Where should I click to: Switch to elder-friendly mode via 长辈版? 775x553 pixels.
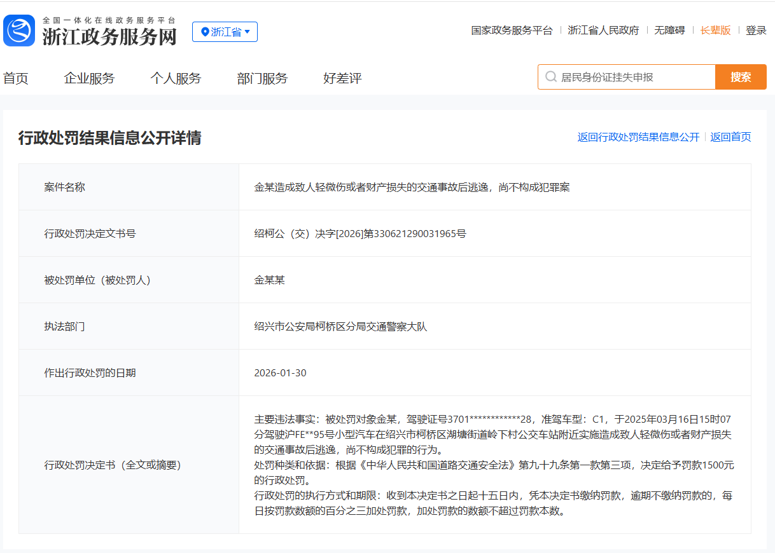coord(715,30)
